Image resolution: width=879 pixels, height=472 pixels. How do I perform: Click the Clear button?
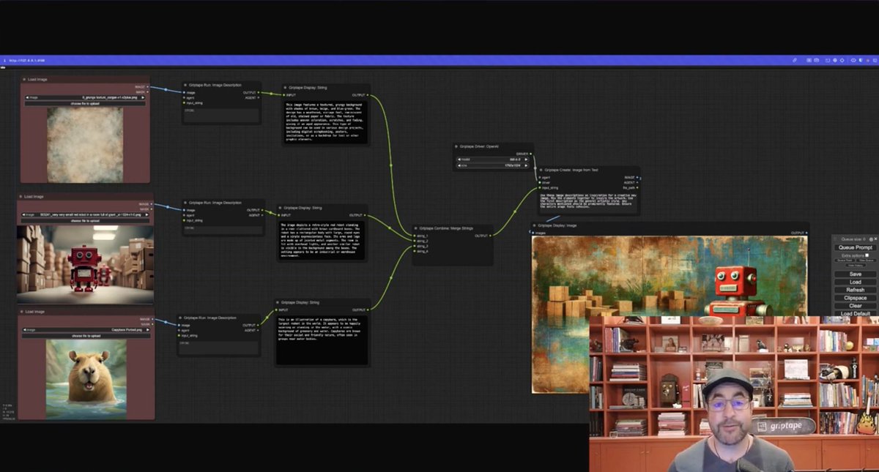855,306
